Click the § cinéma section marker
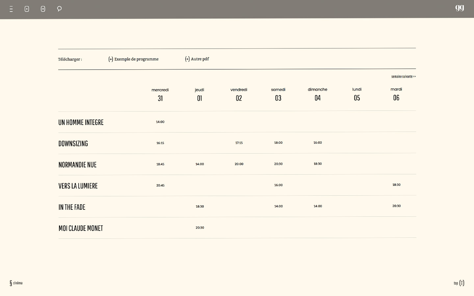 (16, 283)
